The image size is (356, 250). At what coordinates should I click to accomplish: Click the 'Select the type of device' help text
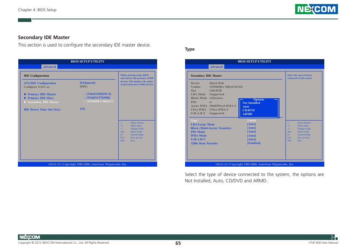click(x=300, y=77)
